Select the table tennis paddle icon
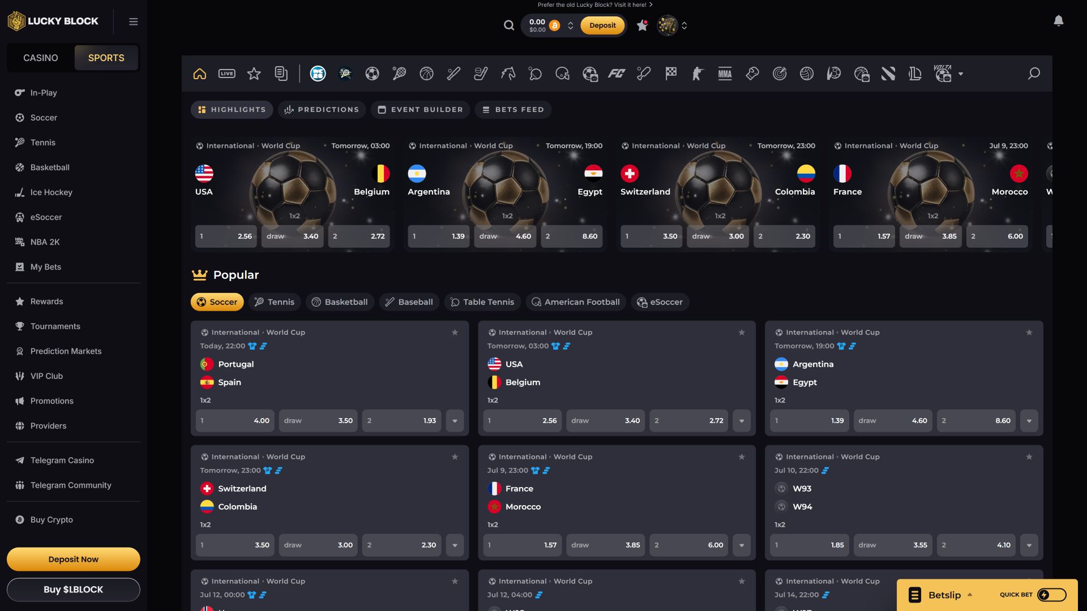 coord(535,74)
